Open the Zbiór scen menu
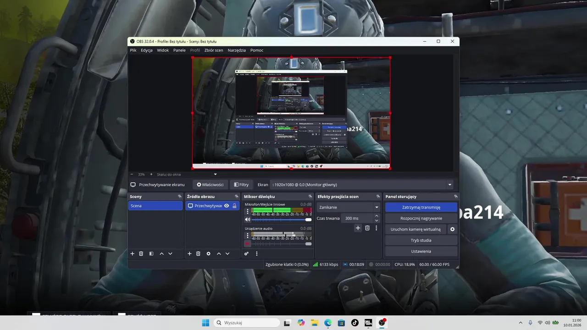The image size is (587, 330). (x=214, y=50)
